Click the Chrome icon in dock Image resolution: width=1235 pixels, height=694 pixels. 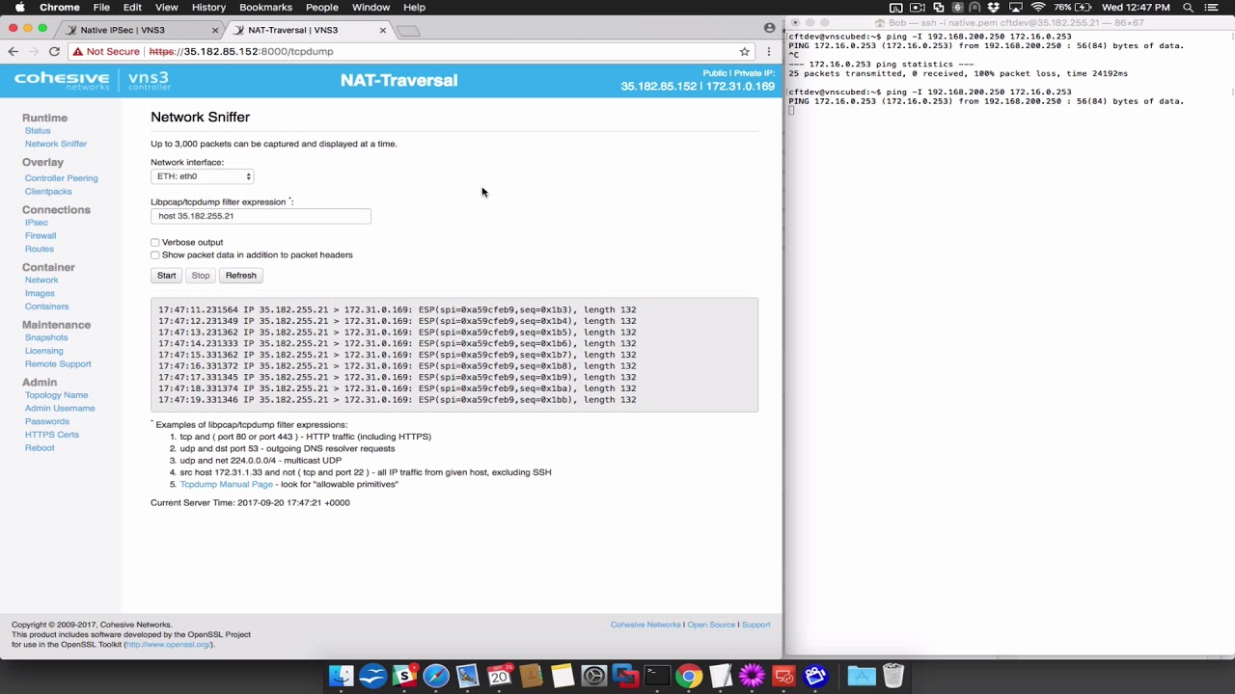(688, 677)
